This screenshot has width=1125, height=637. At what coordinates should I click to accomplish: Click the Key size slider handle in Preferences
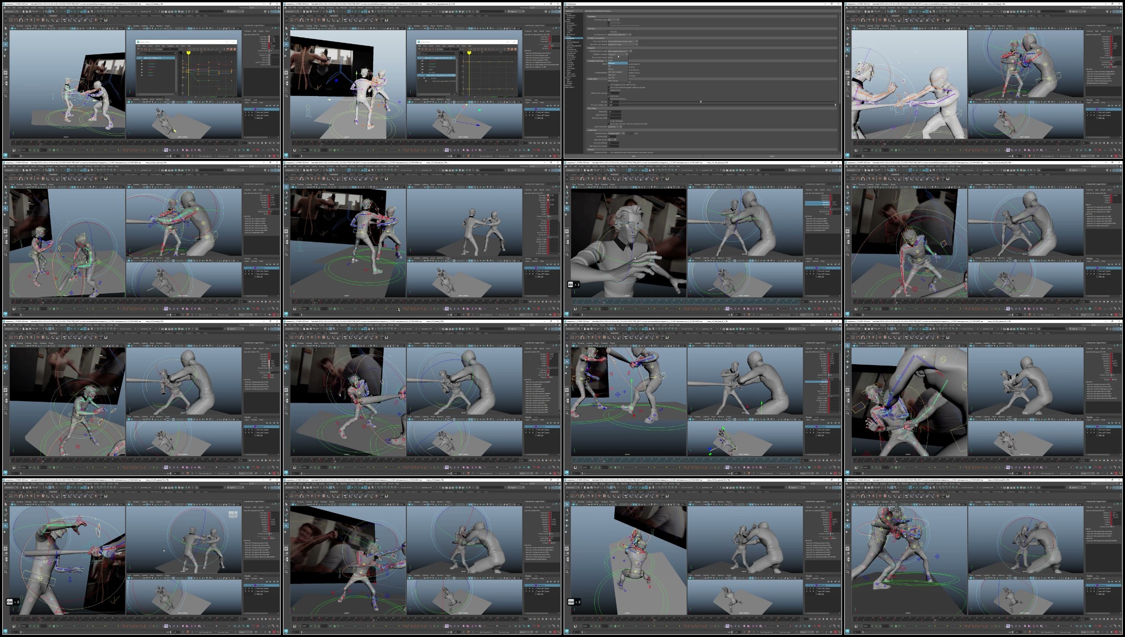701,102
